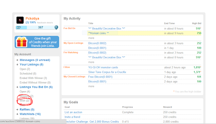Open Bitcoin(0.0002) under I'm Watching
The width and height of the screenshot is (216, 124).
tap(97, 53)
